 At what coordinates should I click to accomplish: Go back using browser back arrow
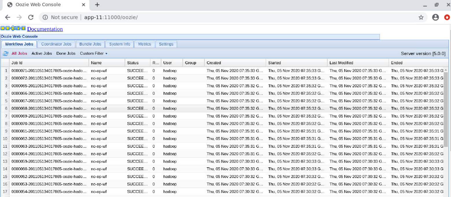[x=8, y=17]
